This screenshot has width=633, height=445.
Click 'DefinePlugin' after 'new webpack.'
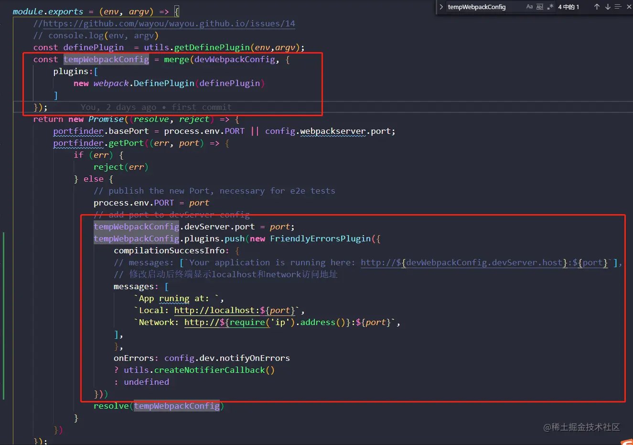[164, 83]
